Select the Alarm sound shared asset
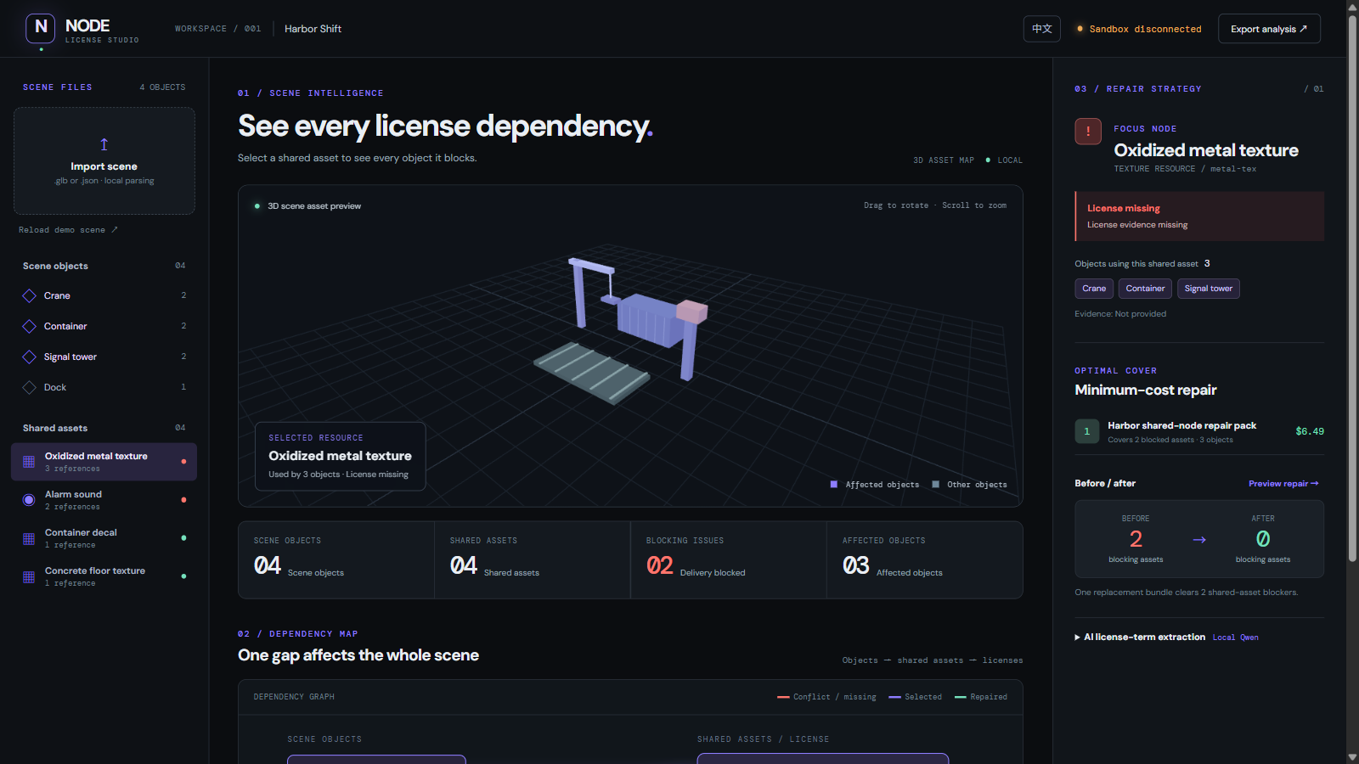Image resolution: width=1359 pixels, height=764 pixels. [x=104, y=500]
